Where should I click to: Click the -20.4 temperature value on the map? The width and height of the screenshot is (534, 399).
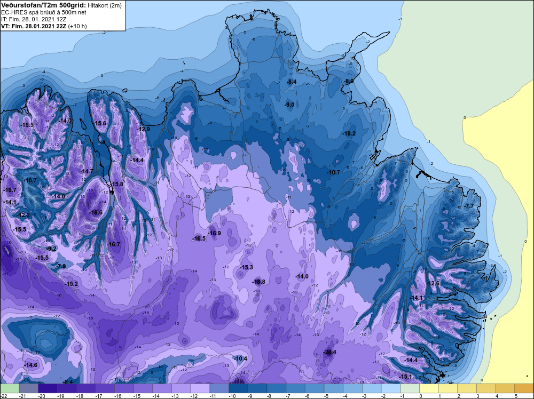tap(329, 352)
